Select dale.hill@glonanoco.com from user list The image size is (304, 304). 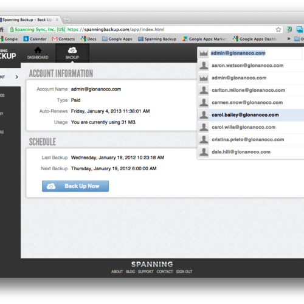[x=251, y=152]
